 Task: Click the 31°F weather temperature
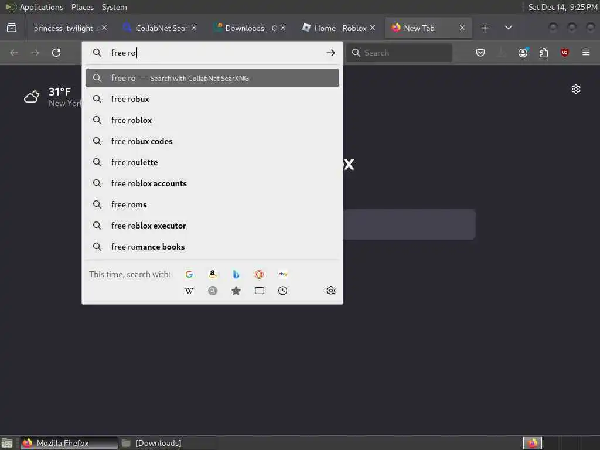click(x=60, y=92)
